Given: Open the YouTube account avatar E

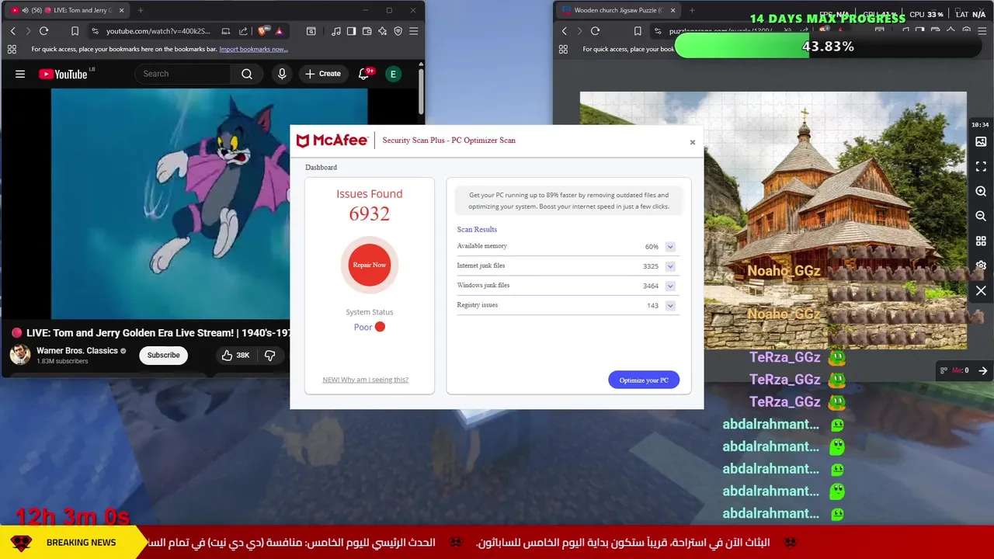Looking at the screenshot, I should [x=393, y=74].
